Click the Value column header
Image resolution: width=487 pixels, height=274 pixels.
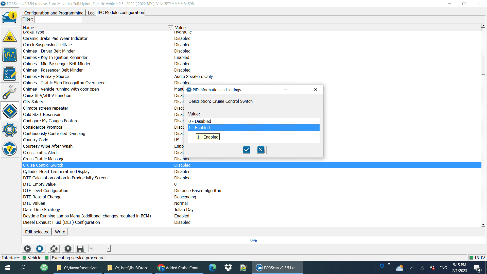tap(327, 28)
